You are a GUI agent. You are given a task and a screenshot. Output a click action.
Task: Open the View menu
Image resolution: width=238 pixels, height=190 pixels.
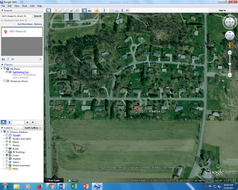(x=17, y=6)
